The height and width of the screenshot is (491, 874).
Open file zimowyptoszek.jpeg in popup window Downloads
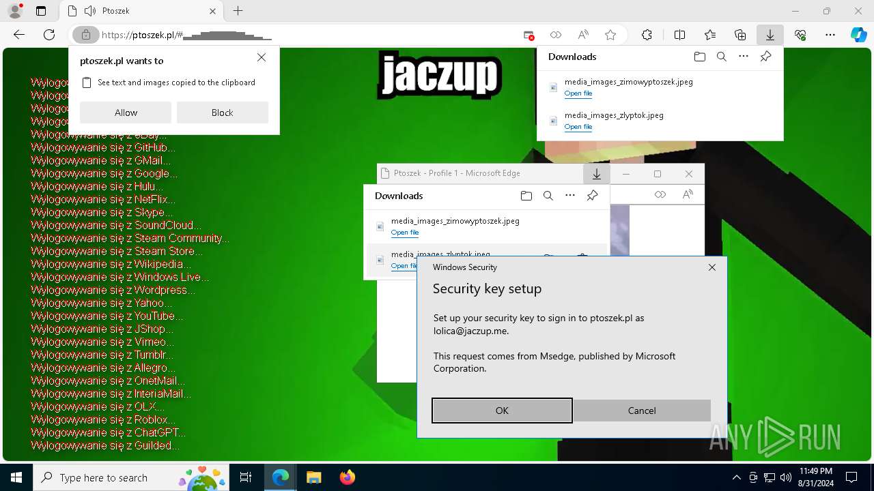405,233
